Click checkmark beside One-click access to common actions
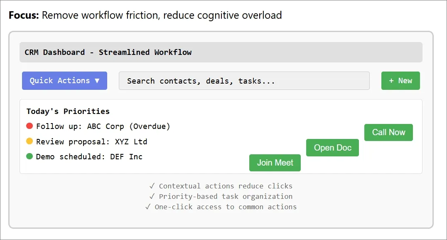 [147, 207]
